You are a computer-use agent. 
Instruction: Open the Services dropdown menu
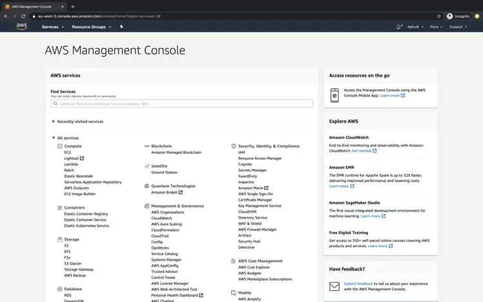click(53, 27)
